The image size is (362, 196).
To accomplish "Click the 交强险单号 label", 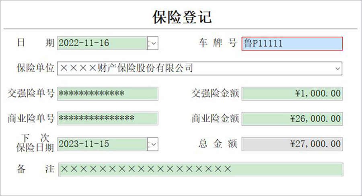I will tap(31, 94).
